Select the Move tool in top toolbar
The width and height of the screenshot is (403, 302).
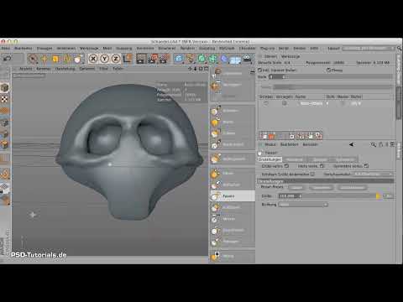(44, 59)
